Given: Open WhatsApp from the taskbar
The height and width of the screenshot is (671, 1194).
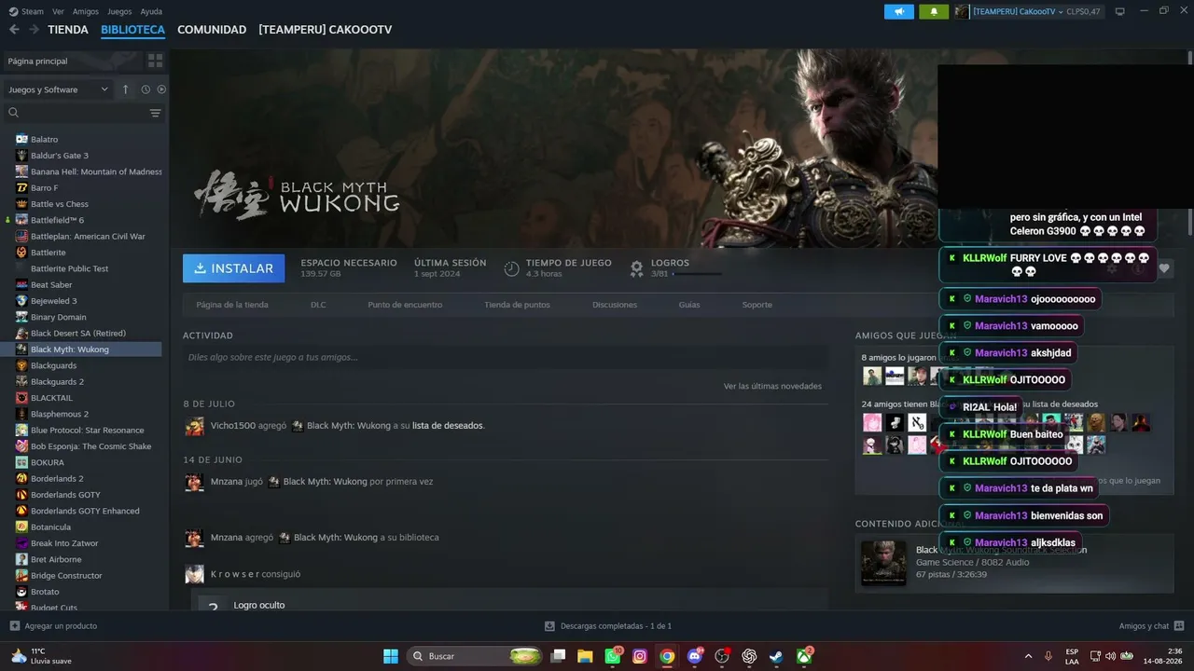Looking at the screenshot, I should (x=613, y=656).
